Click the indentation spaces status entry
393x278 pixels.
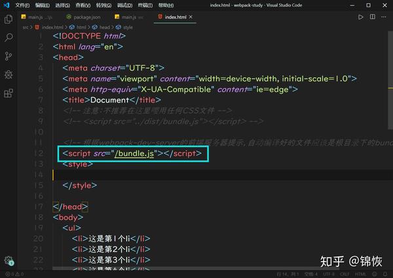pos(311,274)
